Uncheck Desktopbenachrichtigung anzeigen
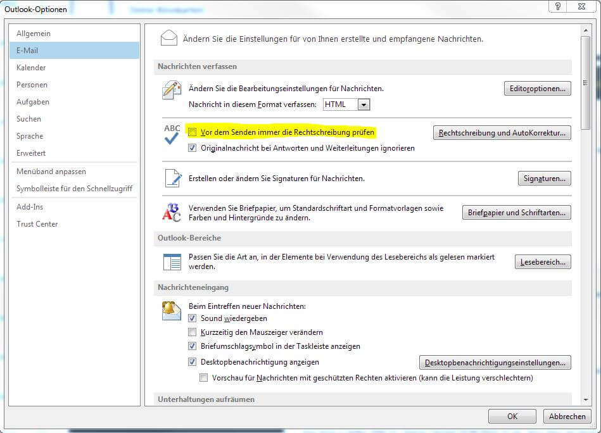601x433 pixels. point(193,361)
